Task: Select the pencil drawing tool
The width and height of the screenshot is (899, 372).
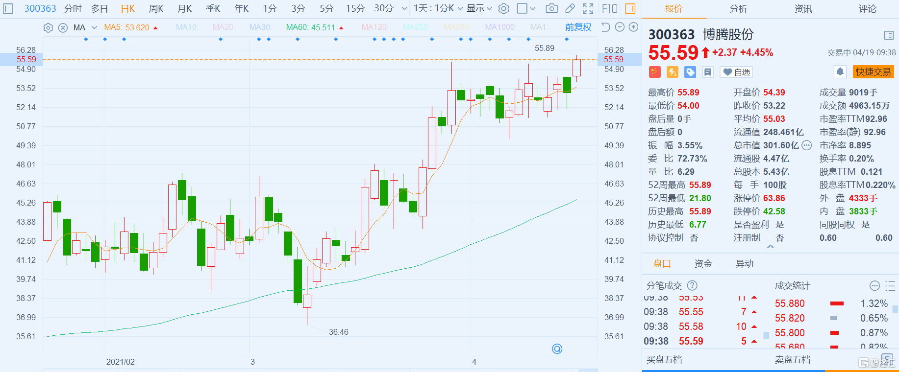Action: coord(570,8)
